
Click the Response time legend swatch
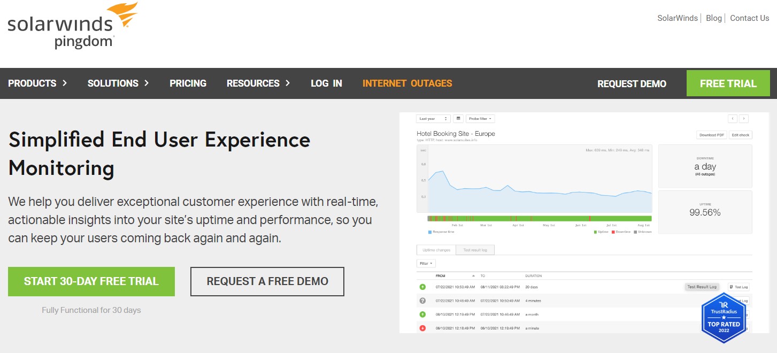click(429, 232)
